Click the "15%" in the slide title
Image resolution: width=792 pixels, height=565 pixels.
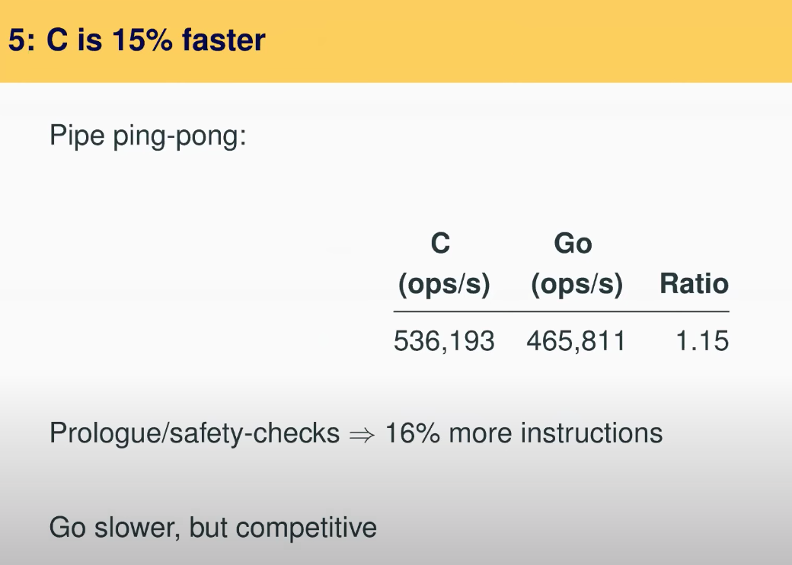[141, 40]
